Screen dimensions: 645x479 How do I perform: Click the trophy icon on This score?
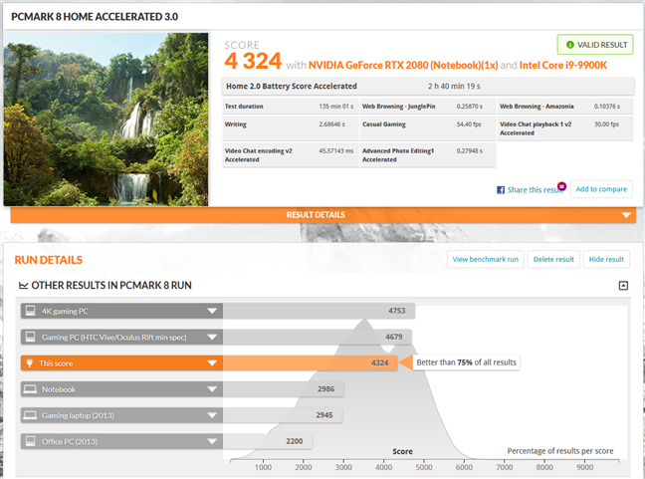tap(30, 362)
